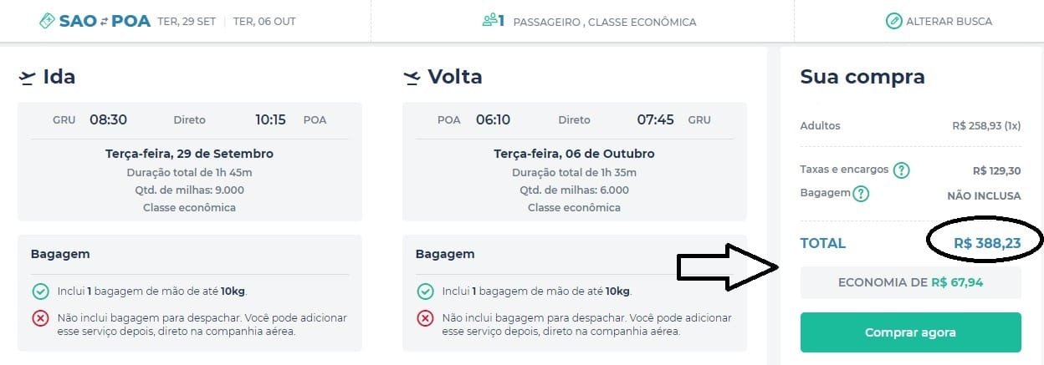
Task: Open the help icon beside Bagagem in Sua compra
Action: [861, 194]
